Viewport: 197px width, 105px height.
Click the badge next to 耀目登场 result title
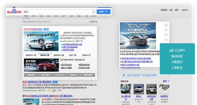click(x=55, y=82)
